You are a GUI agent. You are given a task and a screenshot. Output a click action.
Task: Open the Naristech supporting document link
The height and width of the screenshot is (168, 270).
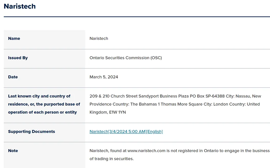click(126, 132)
